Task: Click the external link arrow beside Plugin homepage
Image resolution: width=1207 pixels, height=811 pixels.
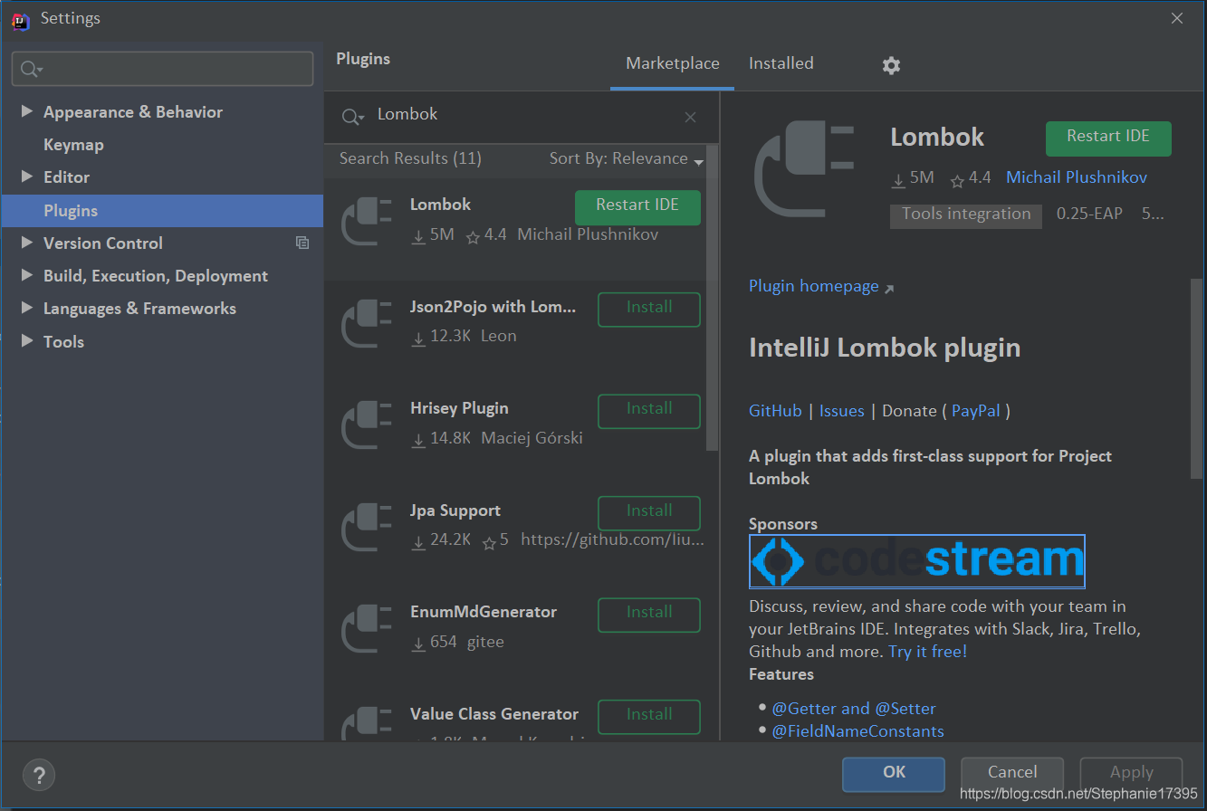Action: tap(889, 289)
